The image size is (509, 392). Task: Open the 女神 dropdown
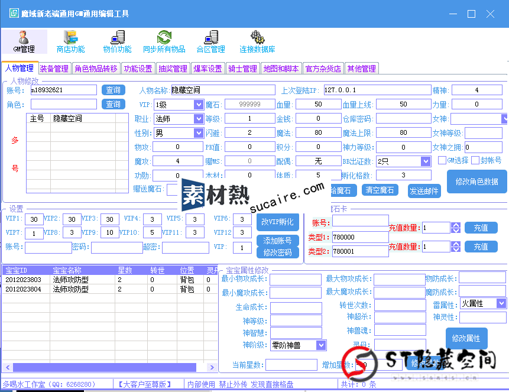click(x=504, y=119)
